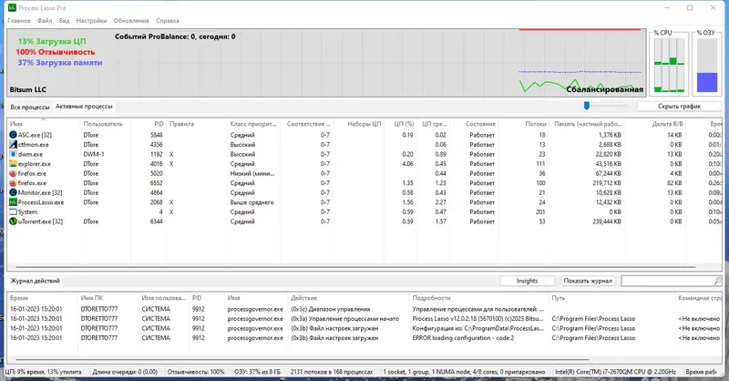The image size is (729, 381).
Task: Select the System process icon
Action: [13, 211]
